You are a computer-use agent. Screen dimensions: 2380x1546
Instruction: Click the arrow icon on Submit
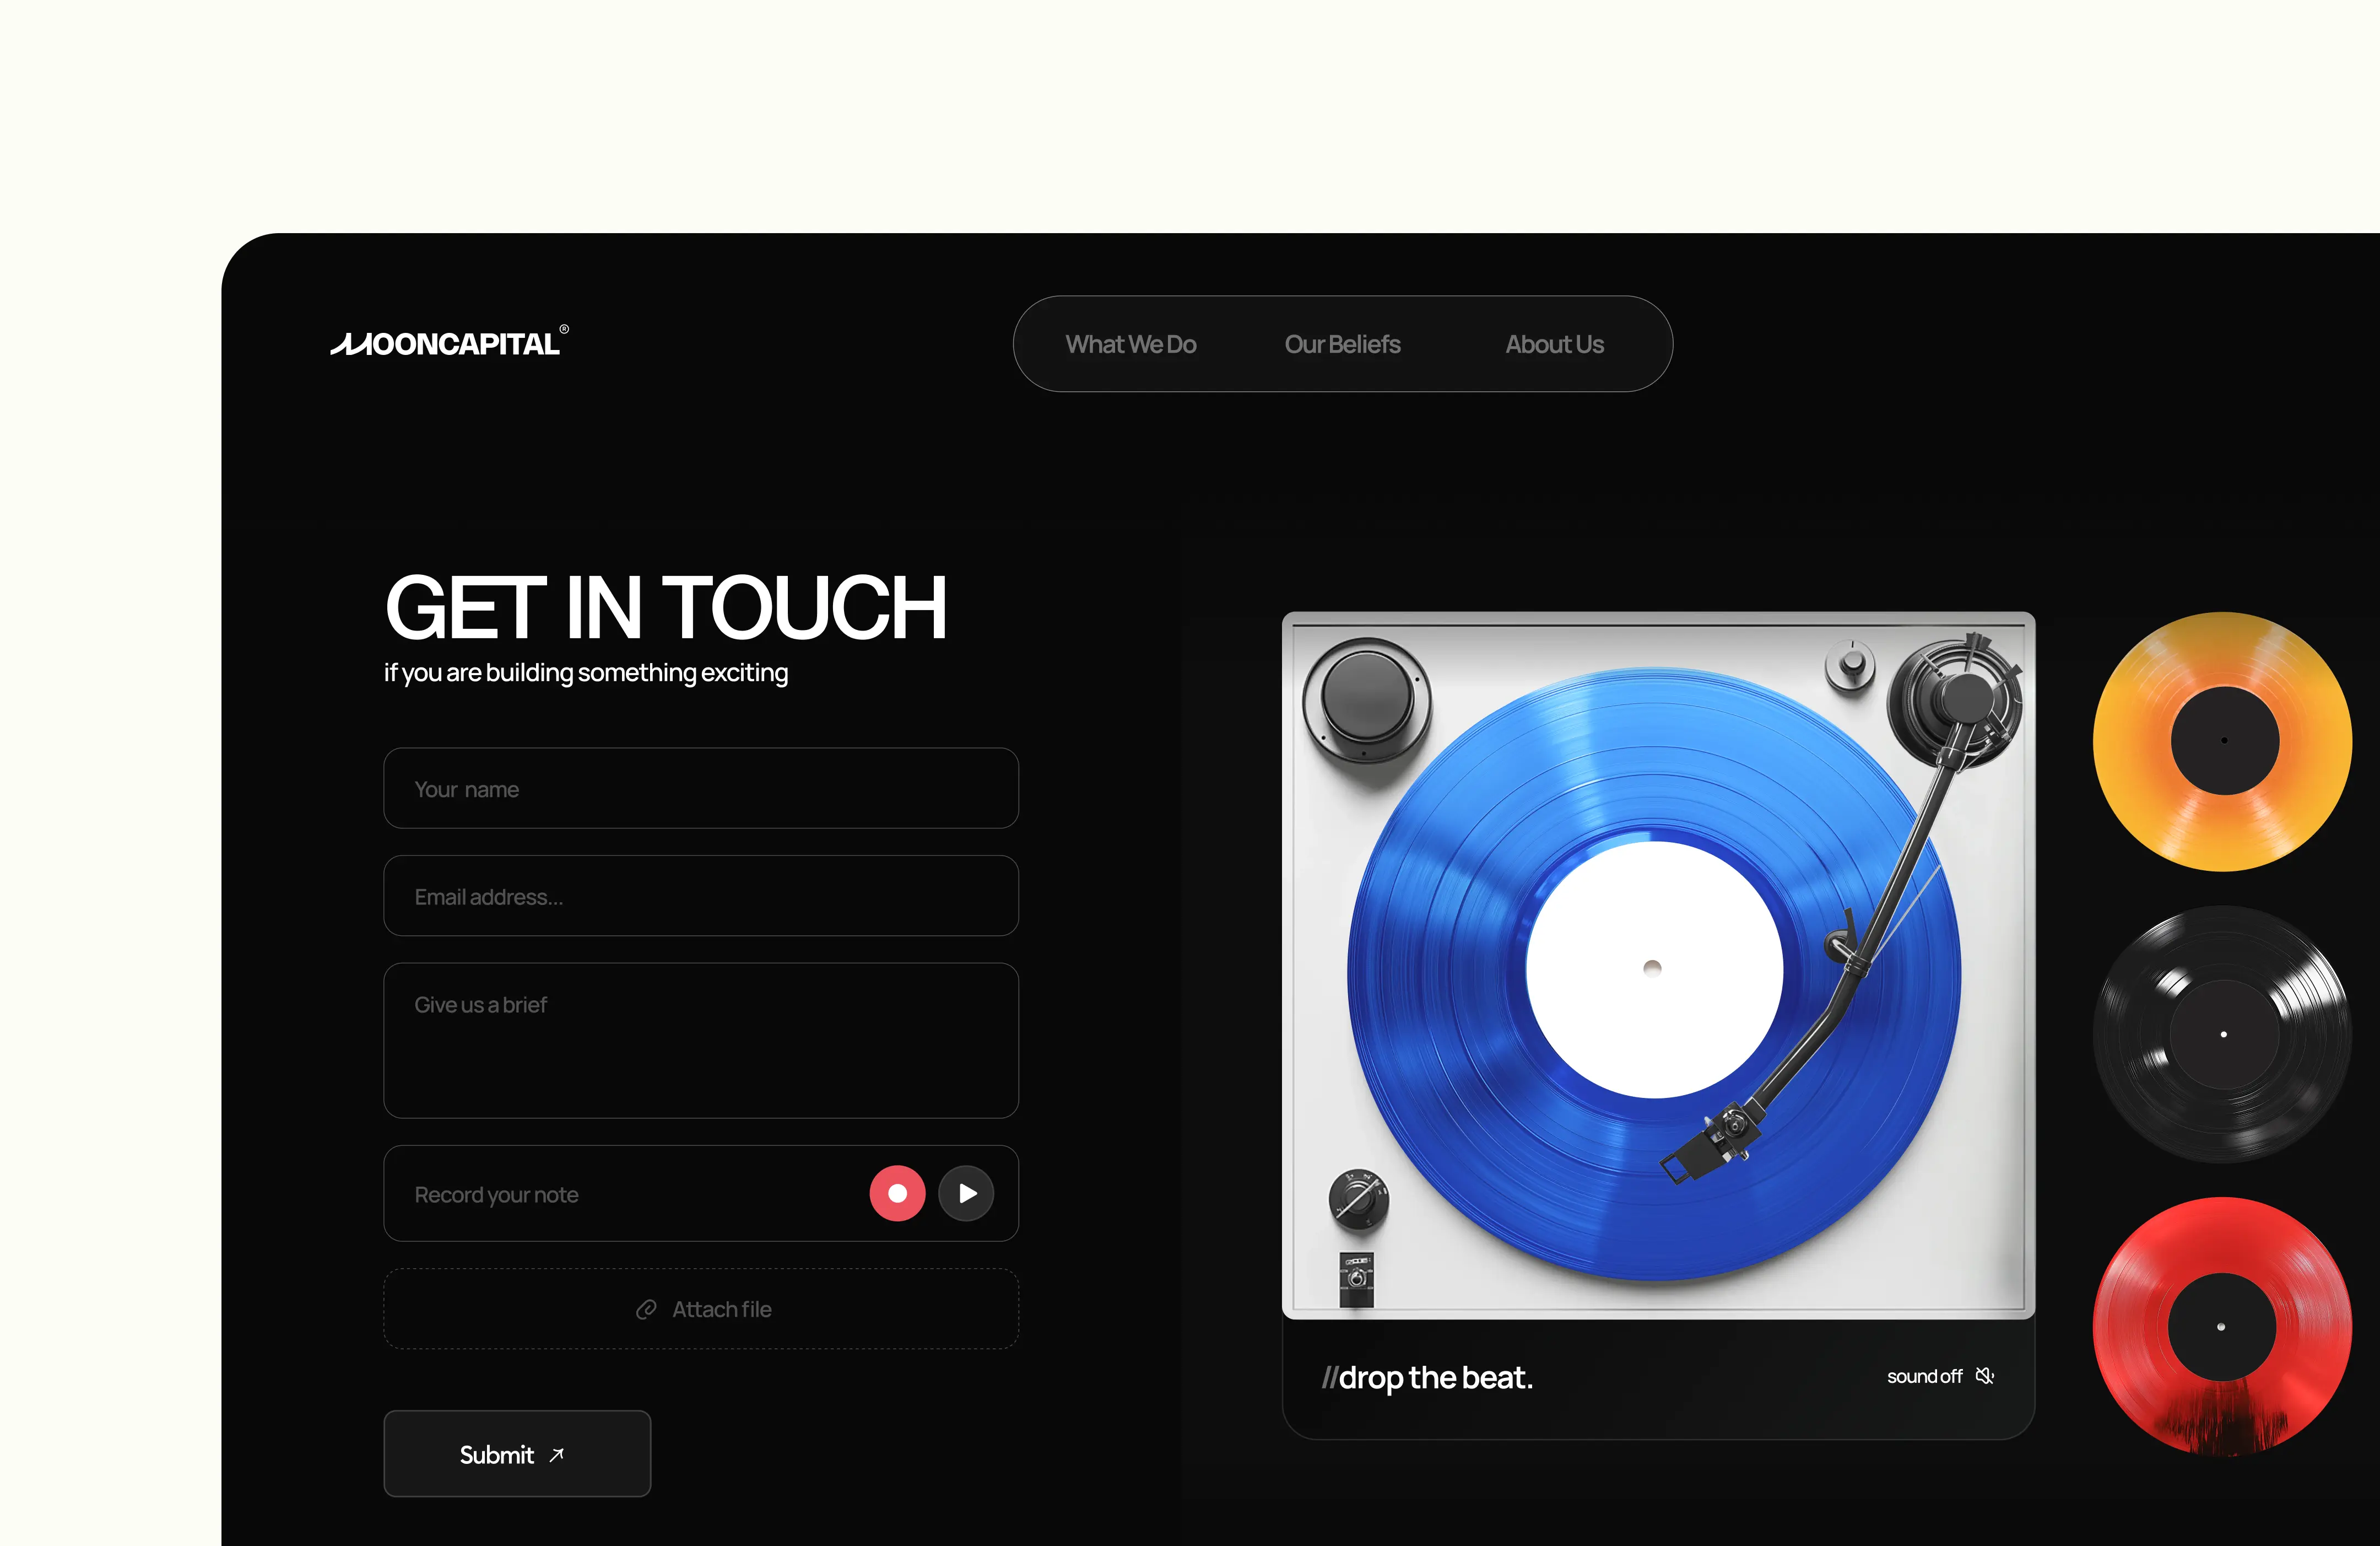(x=557, y=1455)
